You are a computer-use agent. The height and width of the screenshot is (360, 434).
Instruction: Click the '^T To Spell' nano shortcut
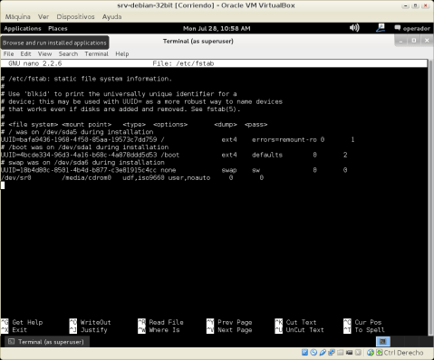[x=364, y=330]
